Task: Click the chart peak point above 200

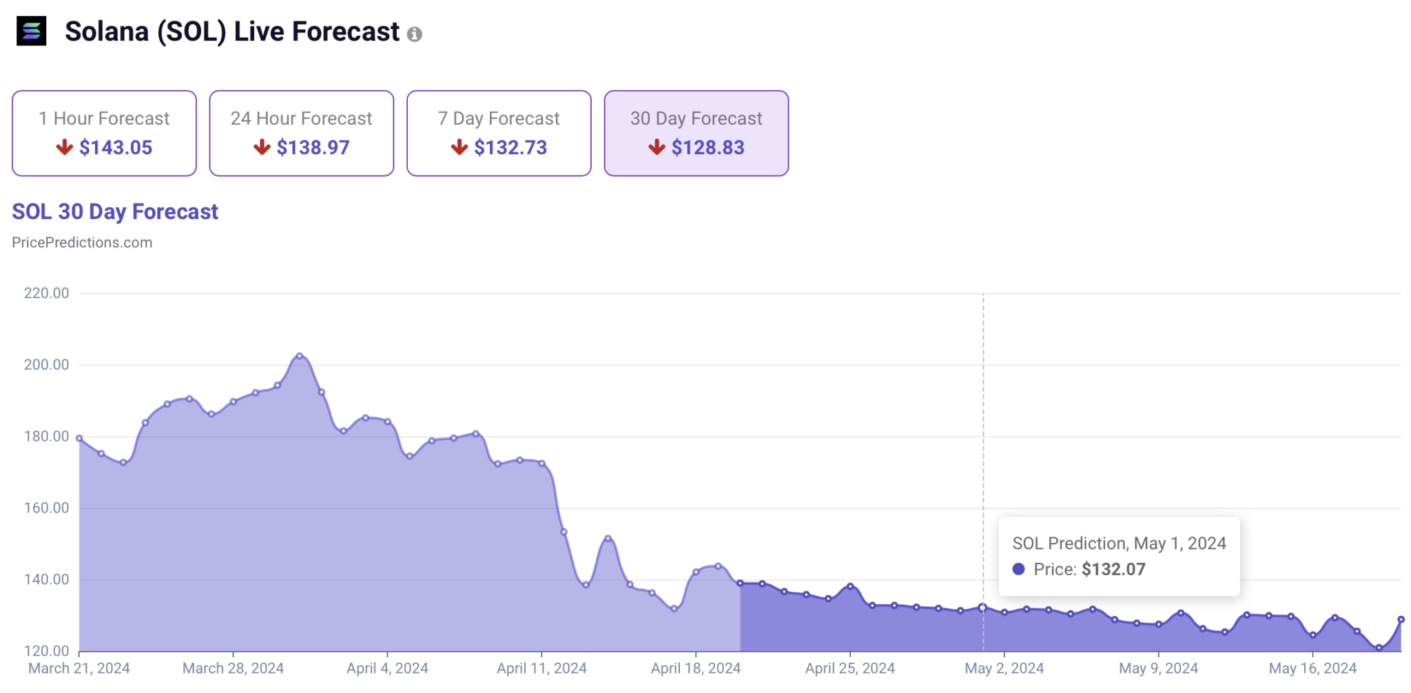Action: 299,356
